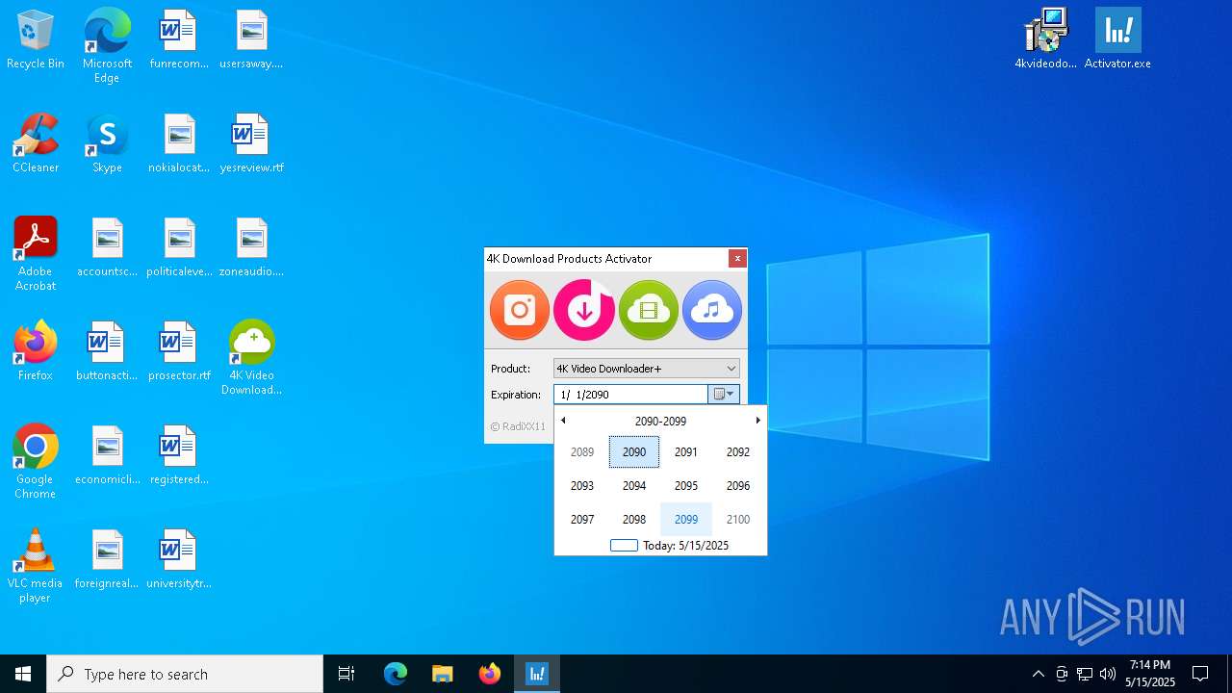The image size is (1232, 693).
Task: Open the notification center icon
Action: coord(1201,674)
